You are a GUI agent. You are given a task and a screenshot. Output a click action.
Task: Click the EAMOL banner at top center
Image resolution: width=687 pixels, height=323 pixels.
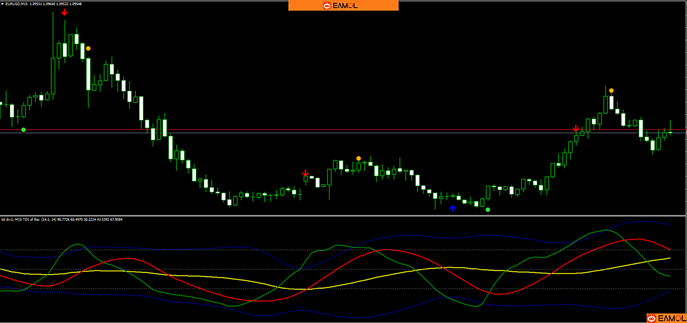[x=343, y=5]
